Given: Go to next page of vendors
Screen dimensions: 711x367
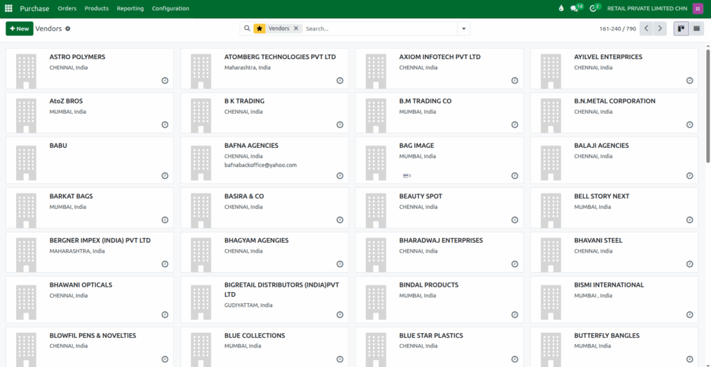Looking at the screenshot, I should point(660,28).
